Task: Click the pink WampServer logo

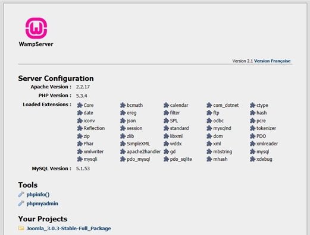Action: 36,28
